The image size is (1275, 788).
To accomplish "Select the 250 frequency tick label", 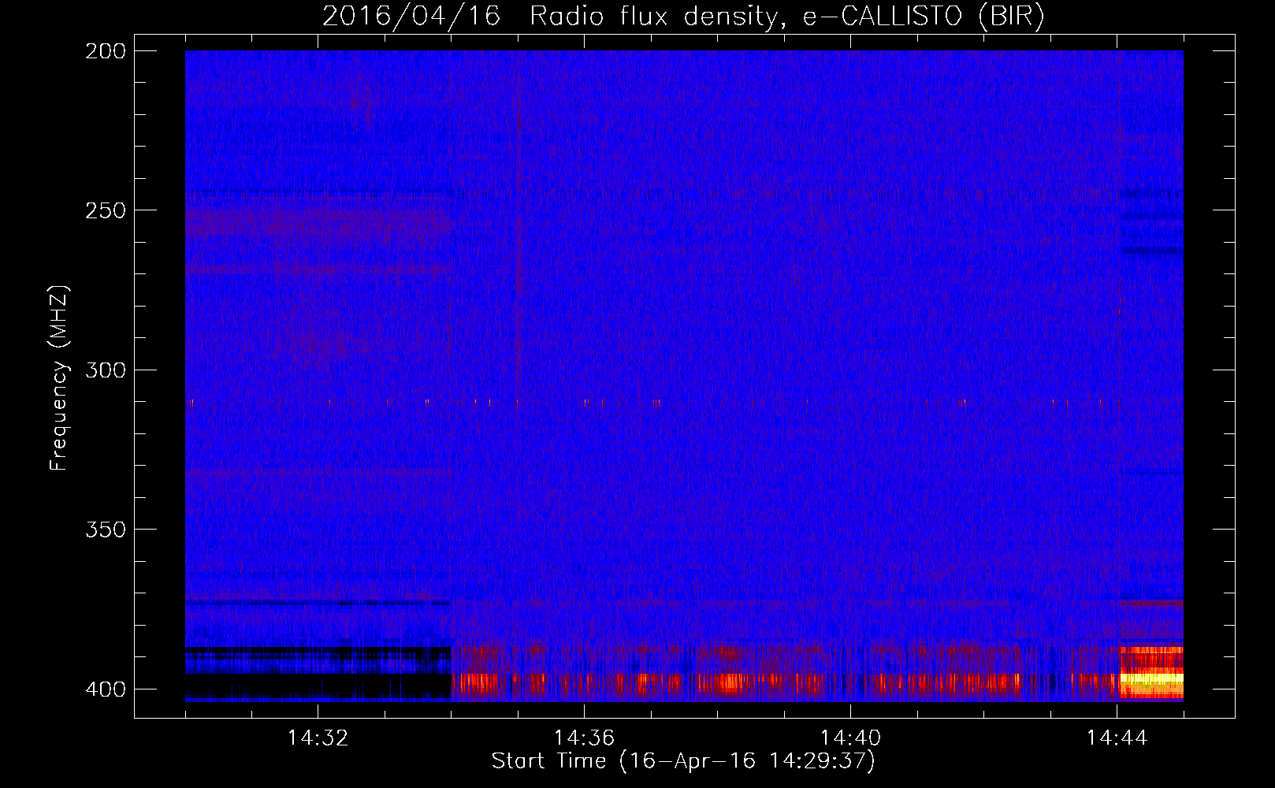I will point(106,210).
